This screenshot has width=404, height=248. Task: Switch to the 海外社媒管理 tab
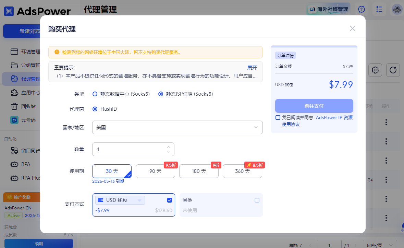pyautogui.click(x=328, y=9)
